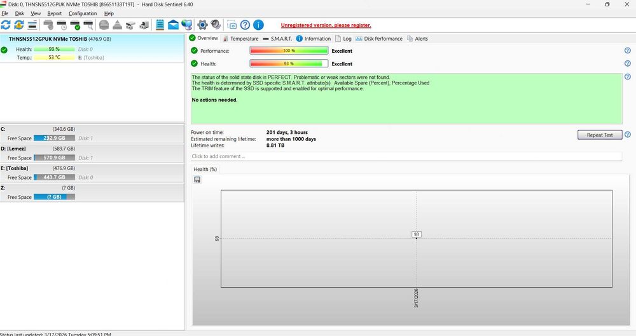636x336 pixels.
Task: Click the 'No actions needed.' status text
Action: tap(214, 100)
